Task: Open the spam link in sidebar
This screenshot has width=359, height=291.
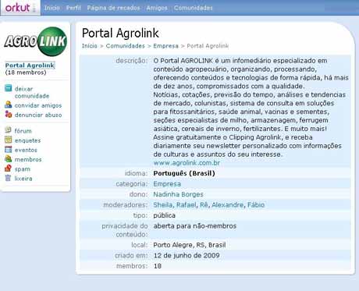Action: [x=23, y=169]
